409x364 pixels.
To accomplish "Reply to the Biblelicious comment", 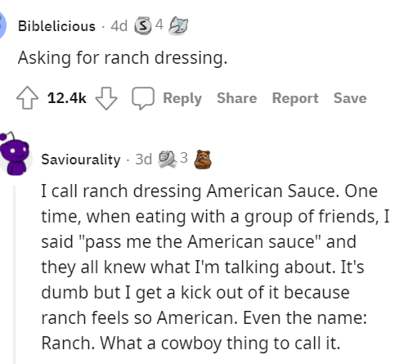I will point(182,98).
